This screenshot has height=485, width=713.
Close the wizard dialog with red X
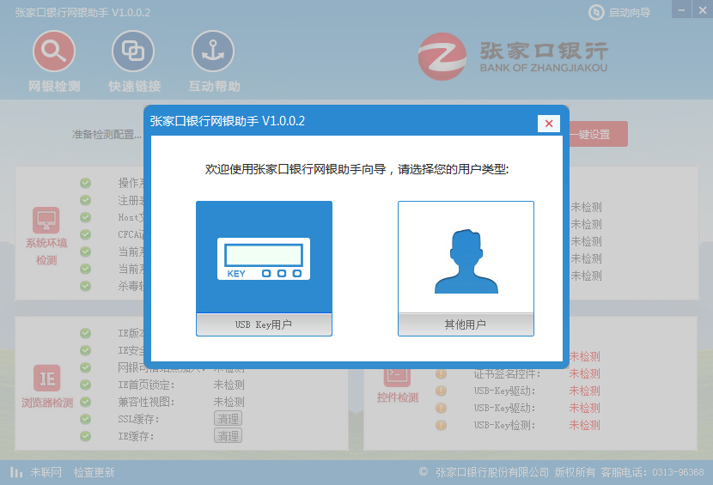(x=548, y=124)
